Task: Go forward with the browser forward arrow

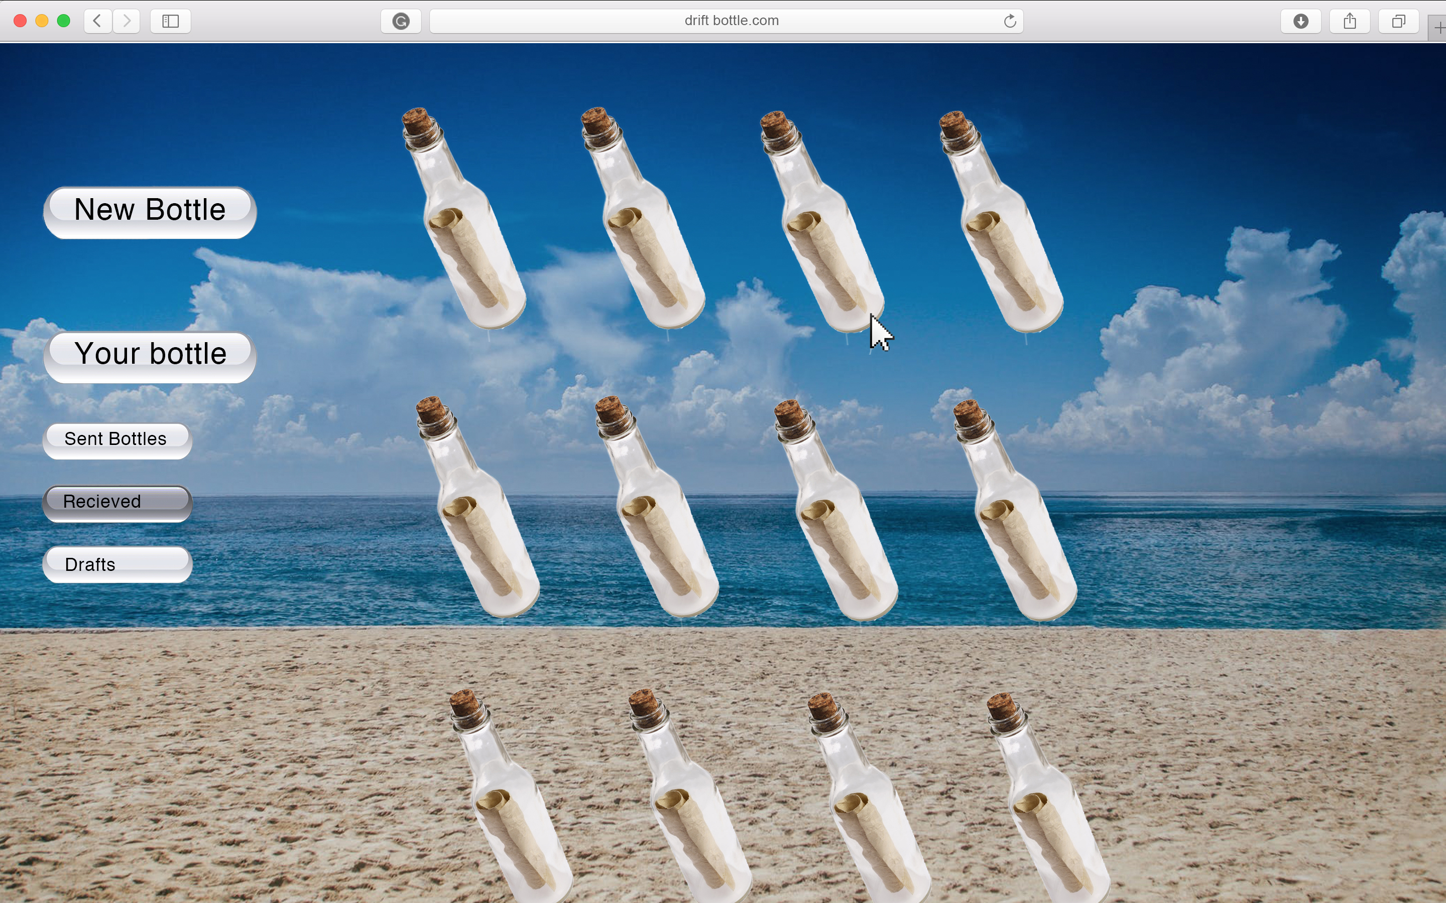Action: [126, 21]
